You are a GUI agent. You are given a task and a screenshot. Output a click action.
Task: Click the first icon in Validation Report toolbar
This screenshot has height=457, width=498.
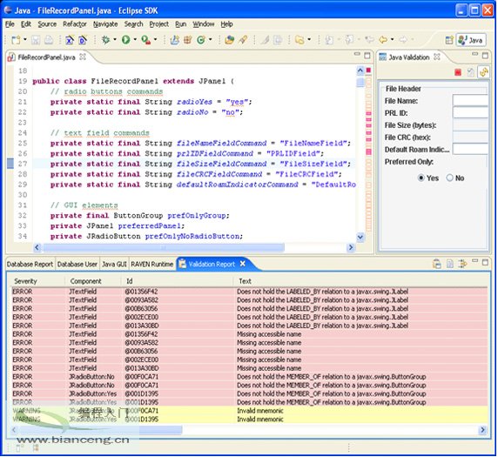pos(437,264)
